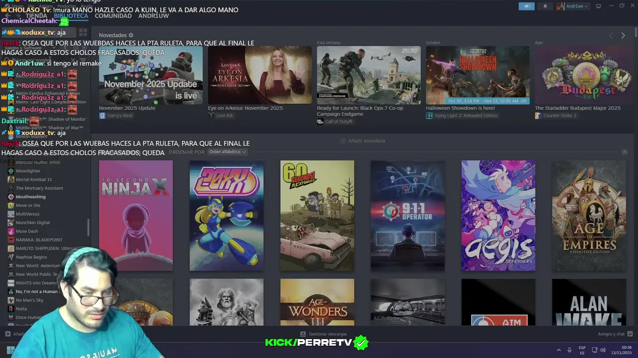Open Gestionar descargas at the bottom
638x358 pixels.
[323, 334]
